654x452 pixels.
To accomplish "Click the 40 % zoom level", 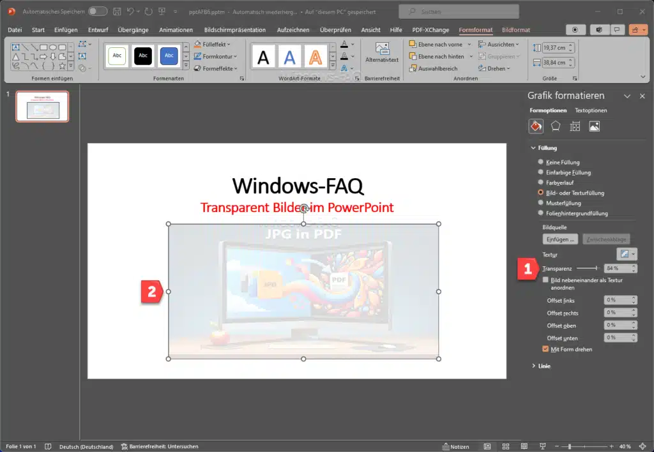I will coord(625,447).
